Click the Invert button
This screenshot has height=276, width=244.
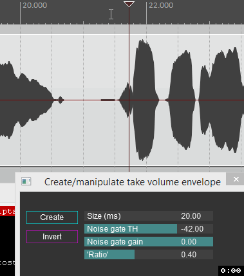pyautogui.click(x=52, y=237)
